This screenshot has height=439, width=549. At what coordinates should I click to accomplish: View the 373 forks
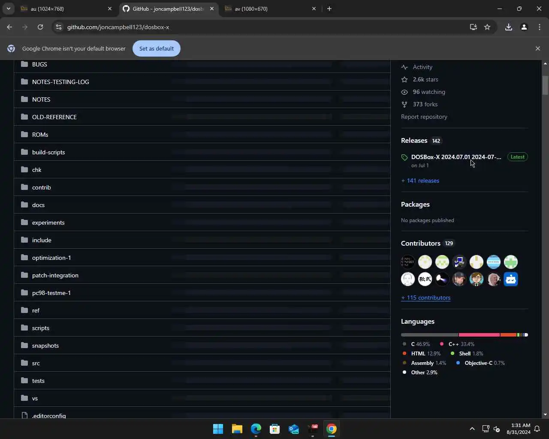tap(425, 104)
